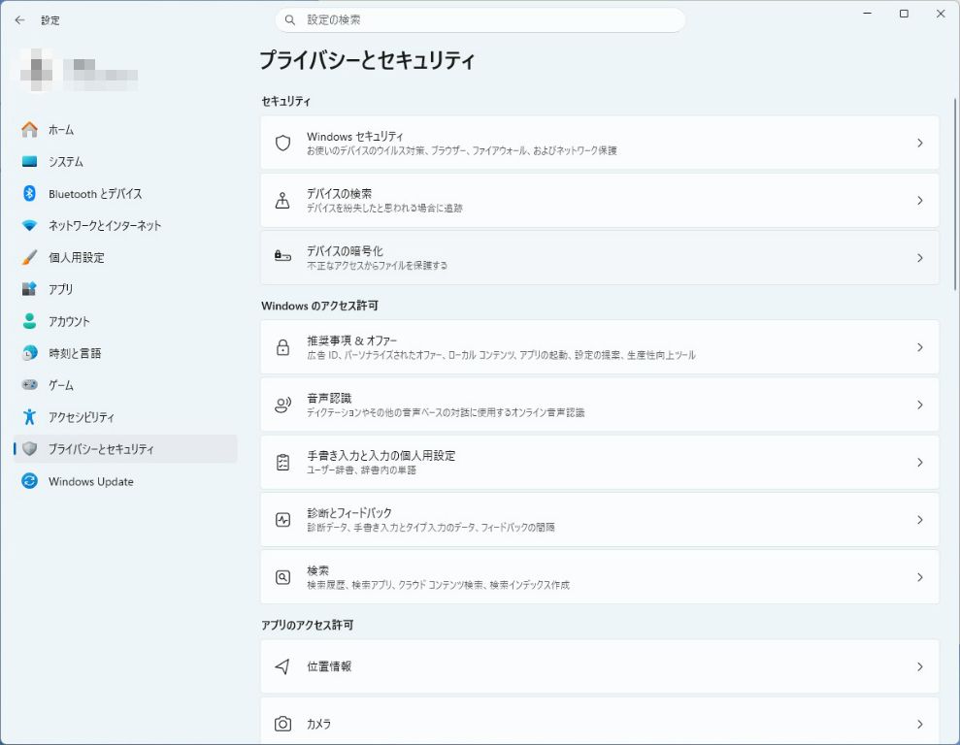Open Windows セキュリティ settings title
Viewport: 960px width, 745px height.
(x=354, y=137)
